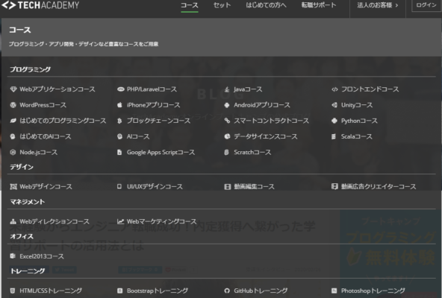Open the Photoshopトレーニング link
Viewport: 442px width, 298px height.
[373, 291]
